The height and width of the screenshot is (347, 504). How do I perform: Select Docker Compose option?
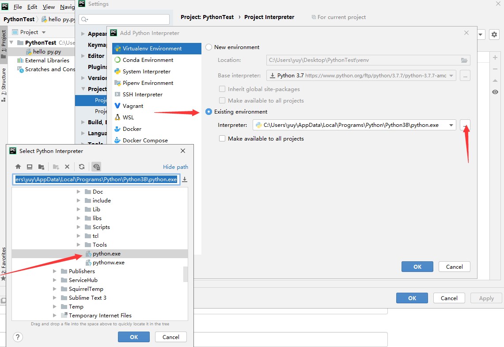pos(157,141)
